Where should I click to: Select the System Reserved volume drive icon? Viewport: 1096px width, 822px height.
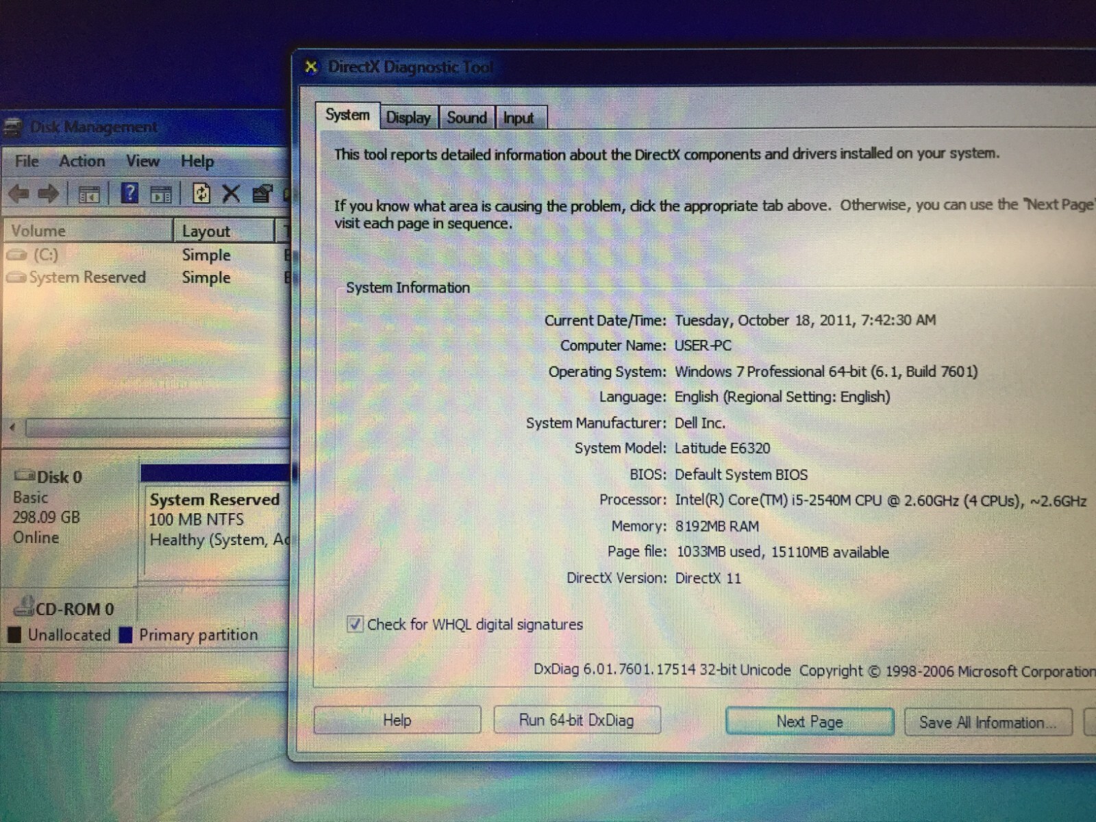click(16, 278)
